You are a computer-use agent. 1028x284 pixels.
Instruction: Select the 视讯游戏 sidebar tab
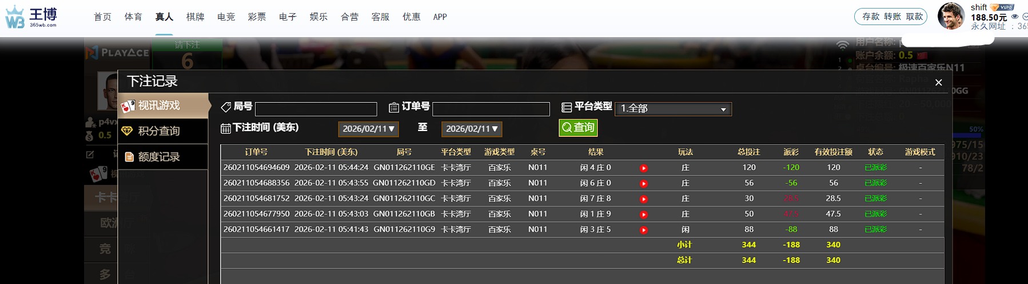pos(159,106)
